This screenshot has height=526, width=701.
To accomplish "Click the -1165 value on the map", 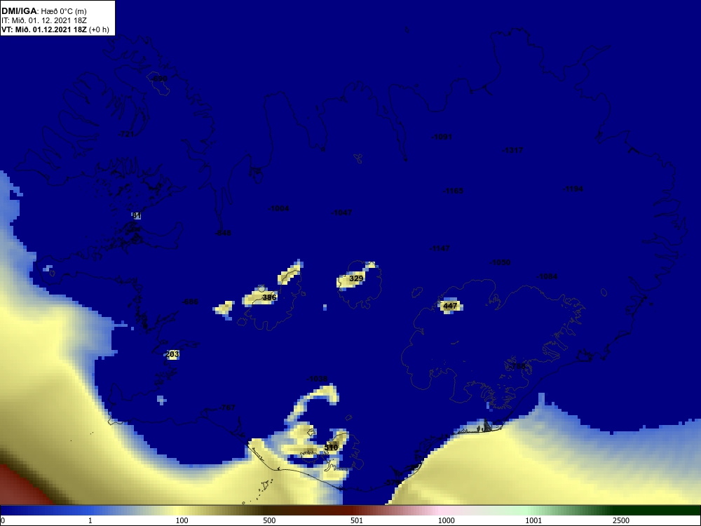I will 453,191.
